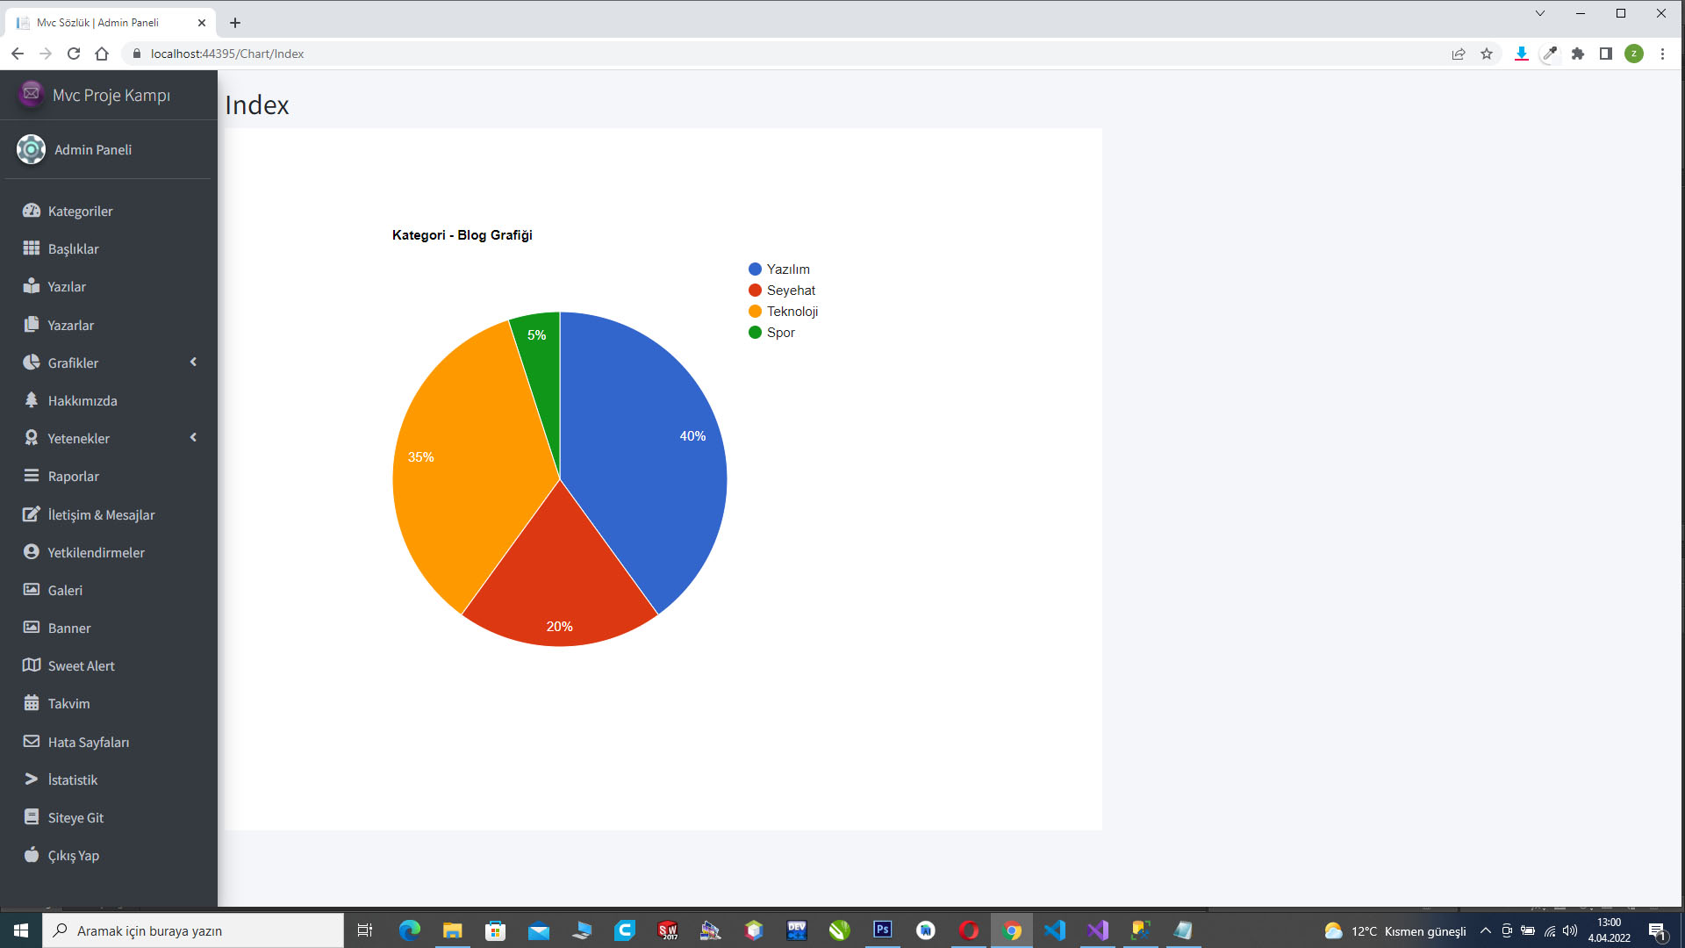Click the Kategoriler menu label
The width and height of the screenshot is (1685, 948).
(x=80, y=211)
